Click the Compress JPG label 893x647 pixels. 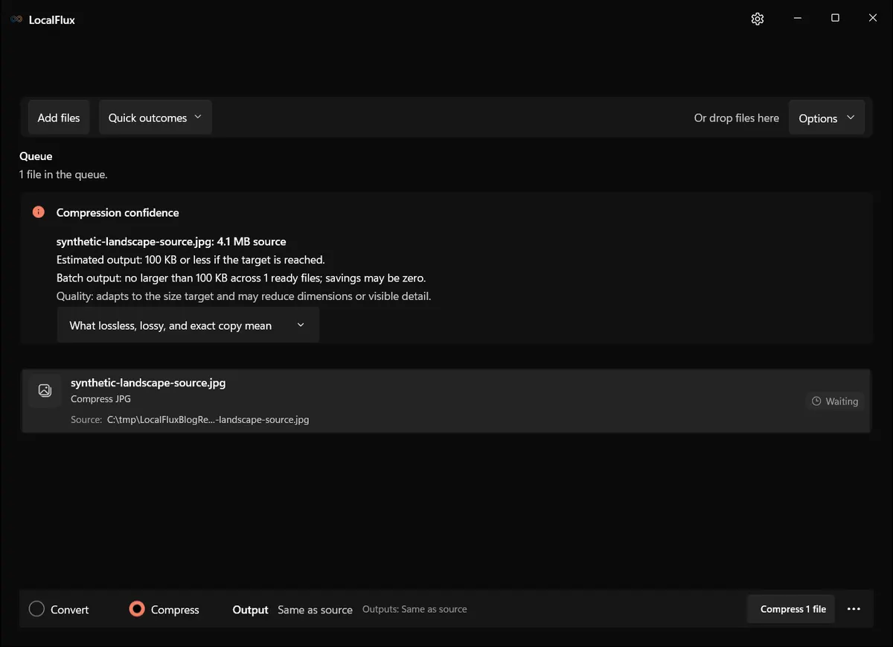(x=100, y=399)
